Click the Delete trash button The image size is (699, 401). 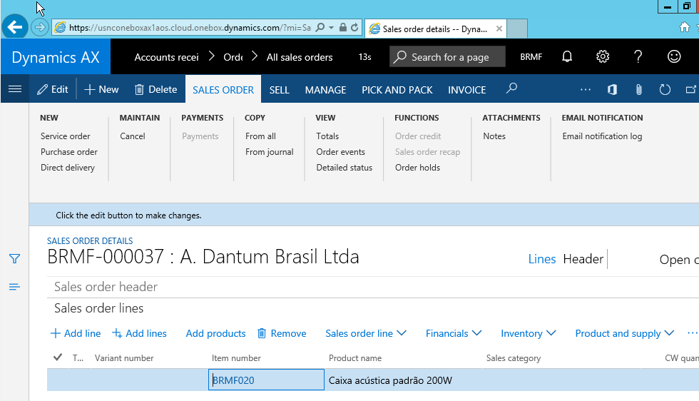156,90
